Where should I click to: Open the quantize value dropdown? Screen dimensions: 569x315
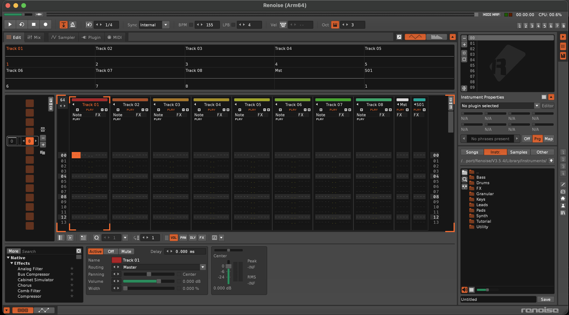click(125, 238)
